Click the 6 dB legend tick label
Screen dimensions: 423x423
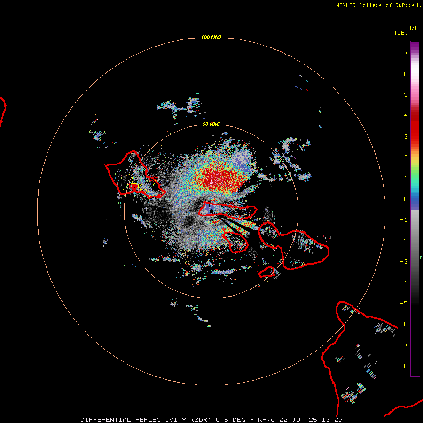click(x=406, y=74)
